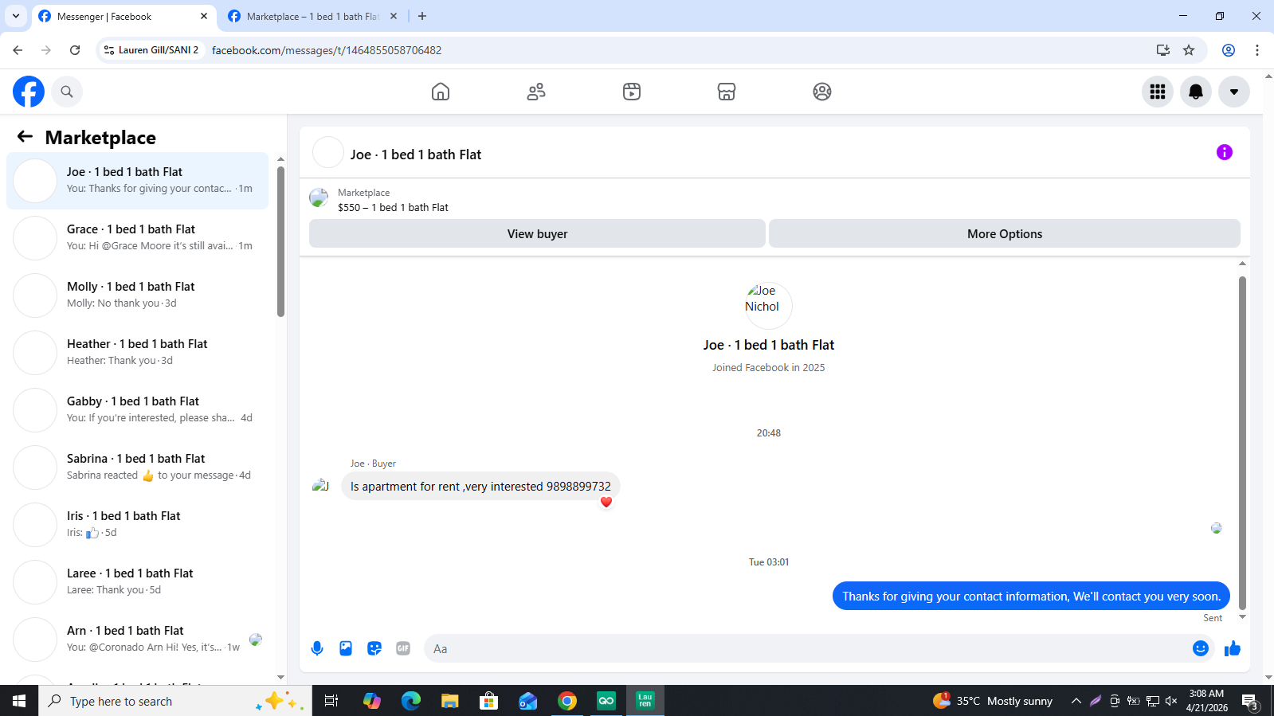Image resolution: width=1274 pixels, height=716 pixels.
Task: Open Facebook search
Action: (x=67, y=92)
